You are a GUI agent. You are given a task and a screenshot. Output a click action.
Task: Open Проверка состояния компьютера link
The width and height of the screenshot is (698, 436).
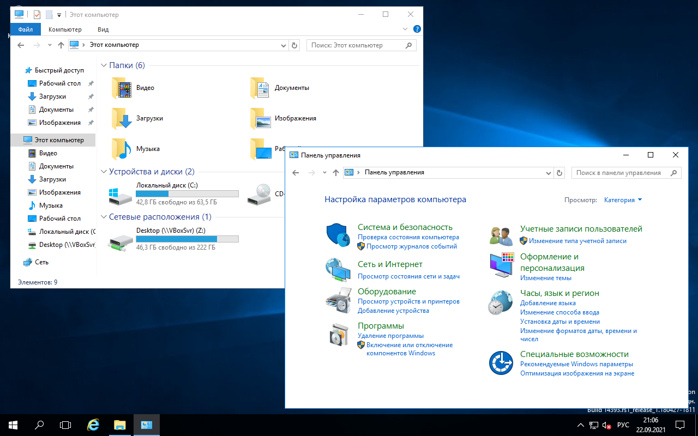click(408, 237)
